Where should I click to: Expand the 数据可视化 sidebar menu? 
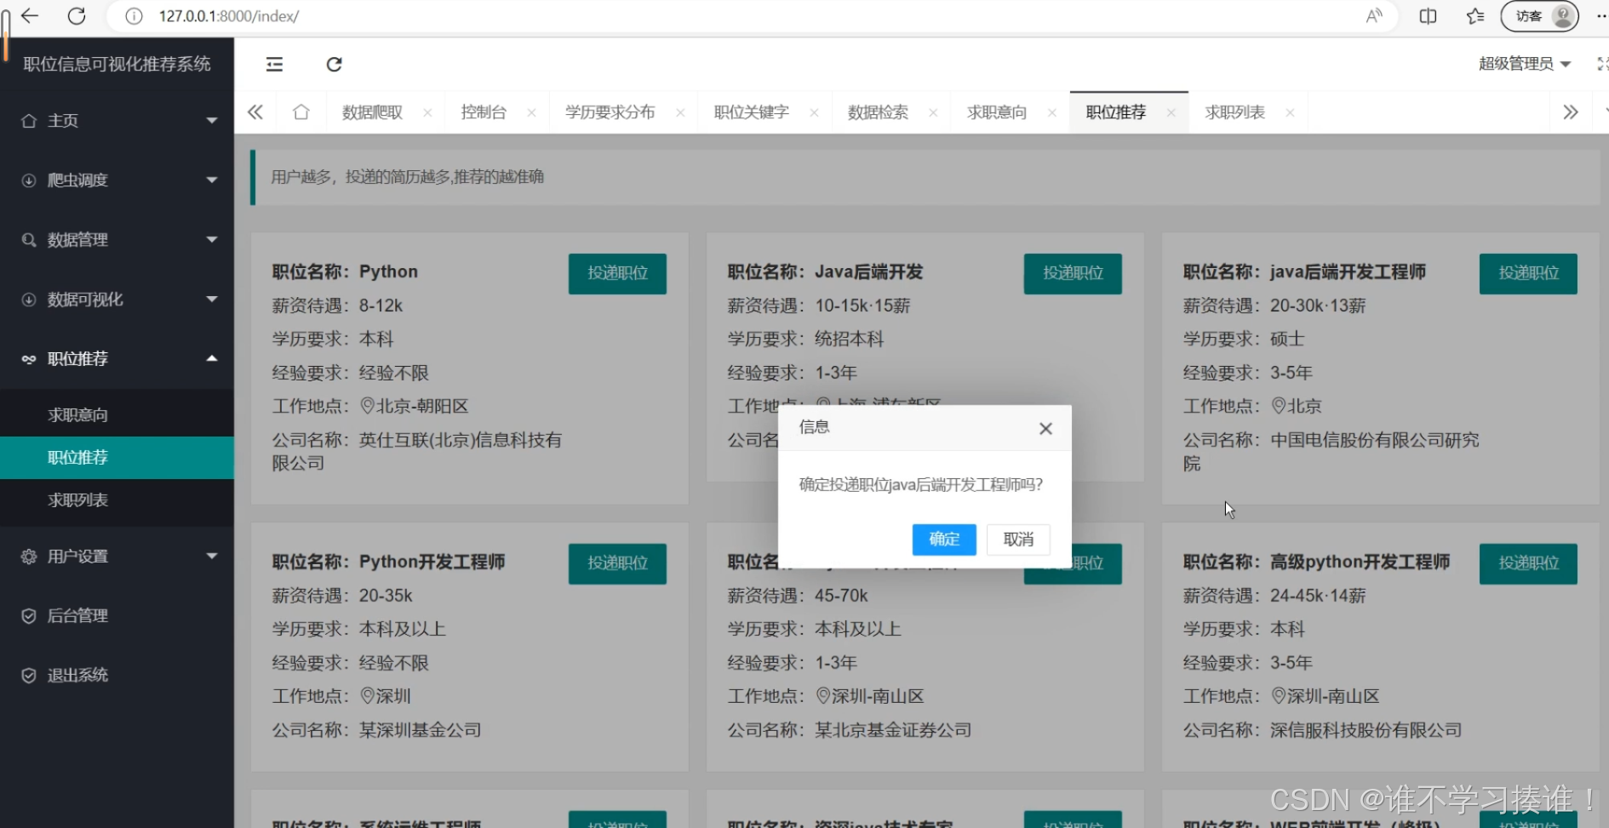pyautogui.click(x=117, y=300)
